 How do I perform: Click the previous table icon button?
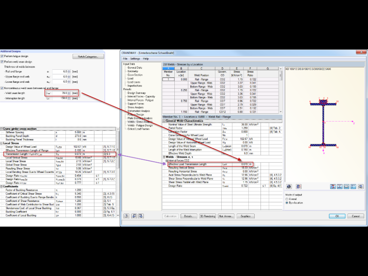134,216
